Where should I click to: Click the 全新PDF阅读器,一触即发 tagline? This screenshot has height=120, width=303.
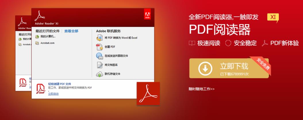224,17
